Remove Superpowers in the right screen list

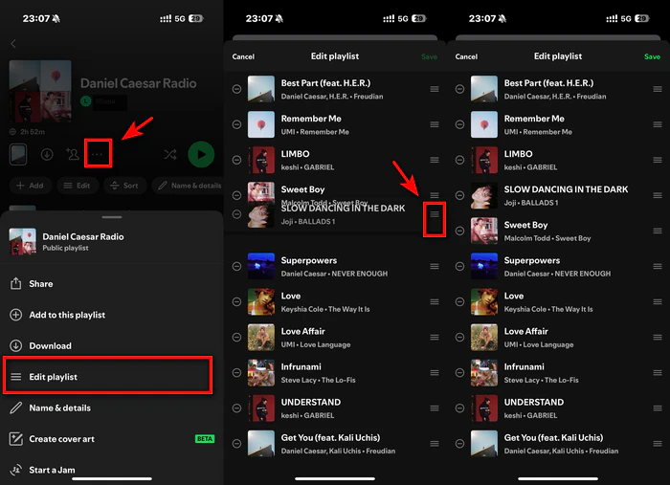tap(459, 266)
